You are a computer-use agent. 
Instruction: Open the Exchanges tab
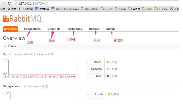tap(75, 29)
